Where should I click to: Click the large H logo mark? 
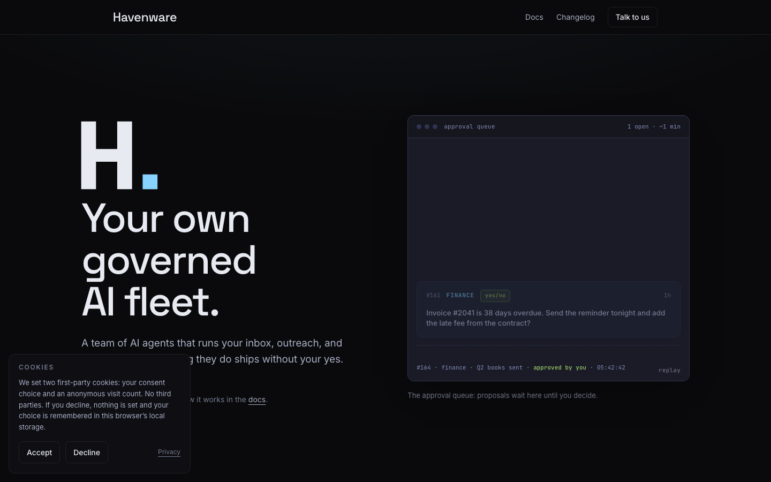pos(107,155)
